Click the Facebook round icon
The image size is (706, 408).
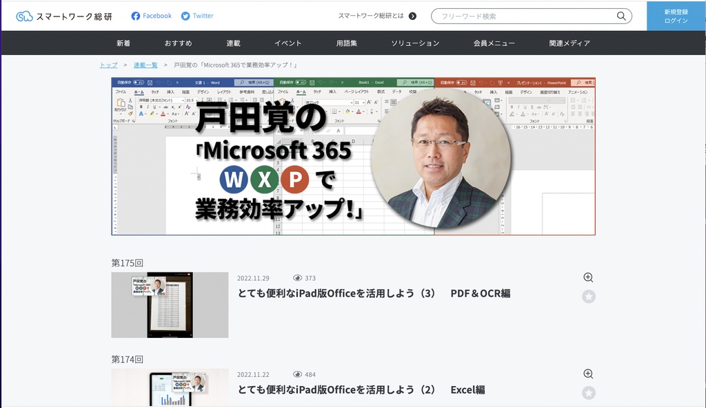[x=136, y=17]
